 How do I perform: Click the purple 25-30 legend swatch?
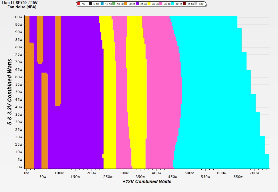137,4
